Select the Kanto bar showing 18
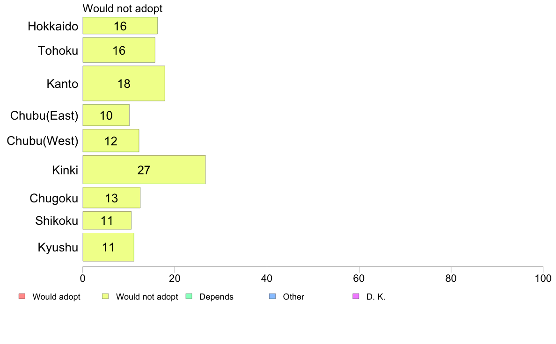 (x=124, y=83)
